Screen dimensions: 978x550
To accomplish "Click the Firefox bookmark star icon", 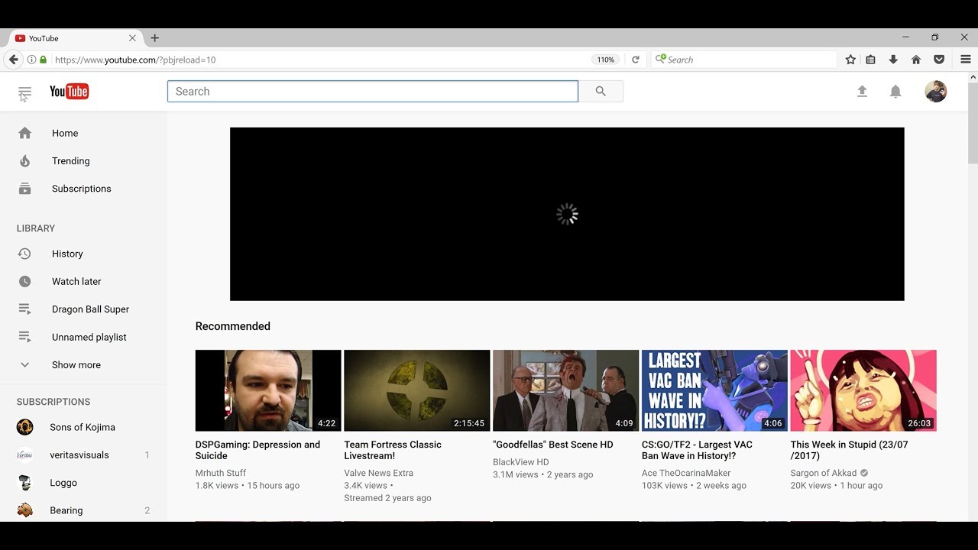I will coord(850,60).
